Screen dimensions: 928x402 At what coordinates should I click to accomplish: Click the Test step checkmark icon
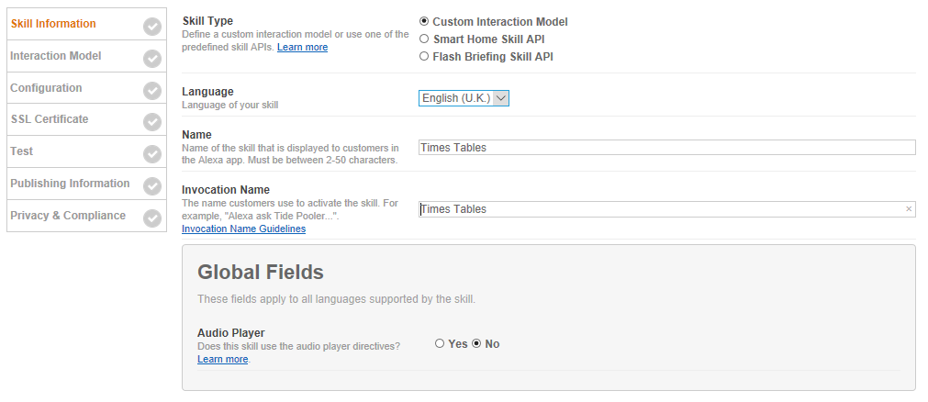152,154
